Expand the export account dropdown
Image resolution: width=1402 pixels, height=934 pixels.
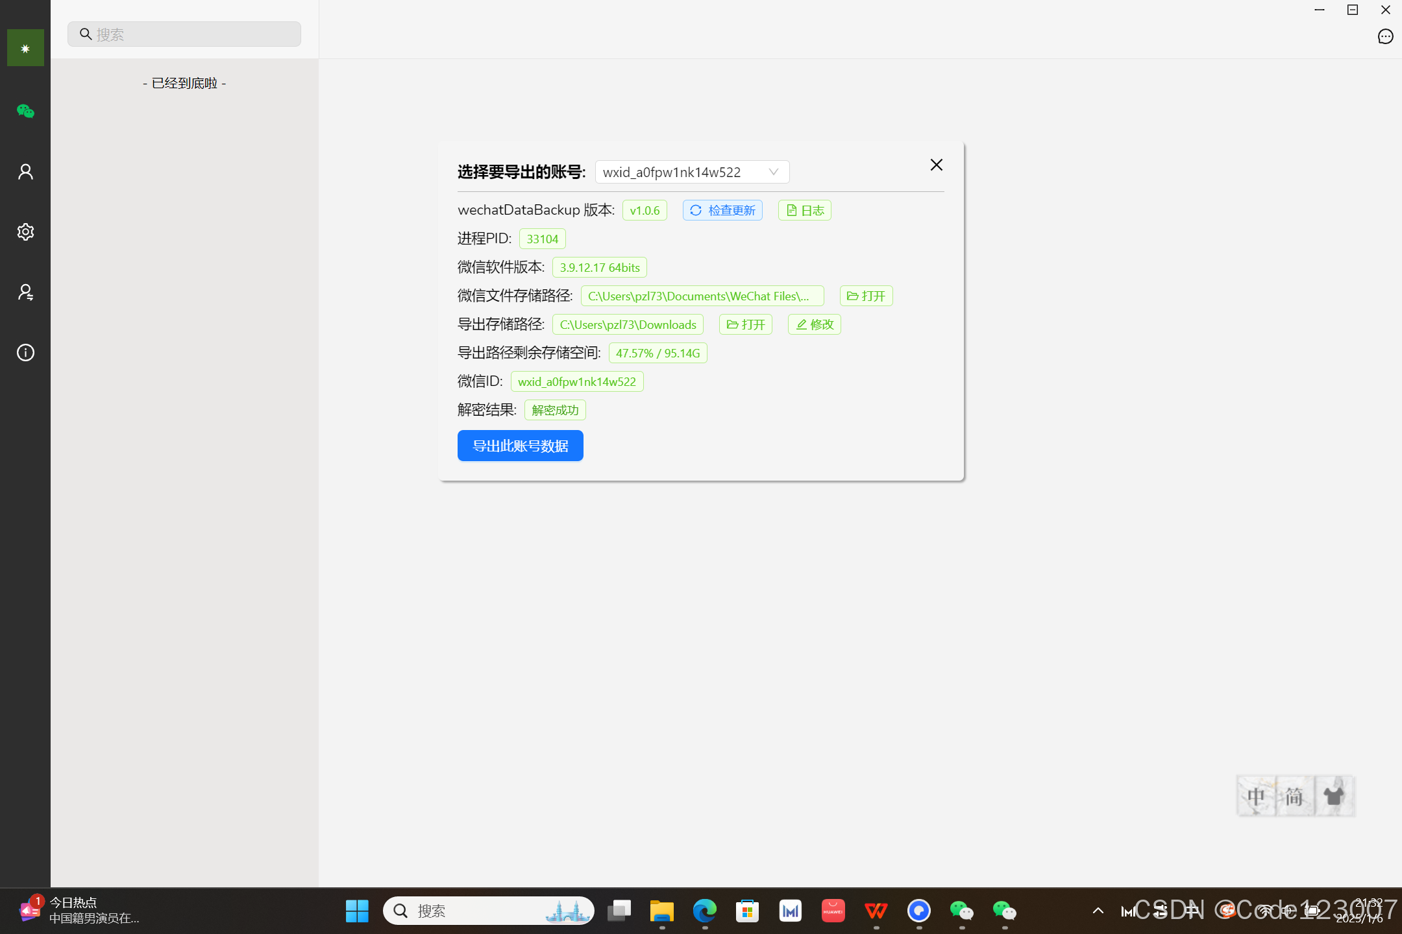[x=692, y=172]
